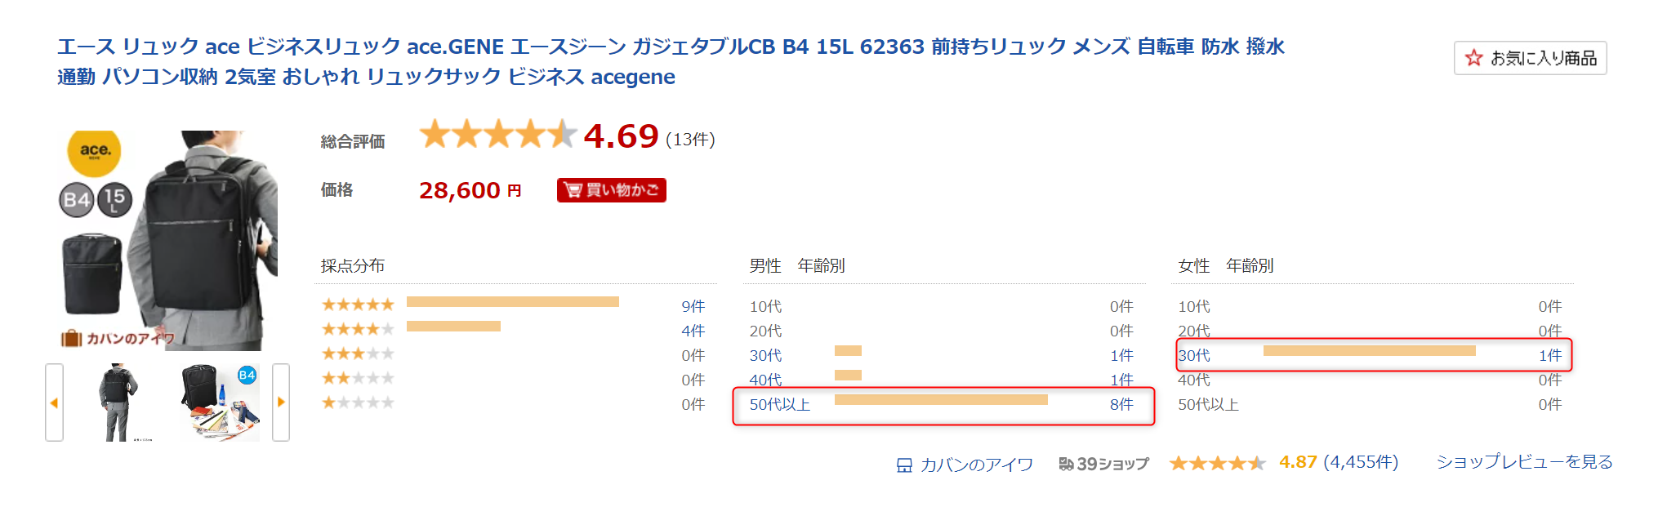Image resolution: width=1676 pixels, height=507 pixels.
Task: Click the 4件 four-star review count
Action: tap(693, 331)
